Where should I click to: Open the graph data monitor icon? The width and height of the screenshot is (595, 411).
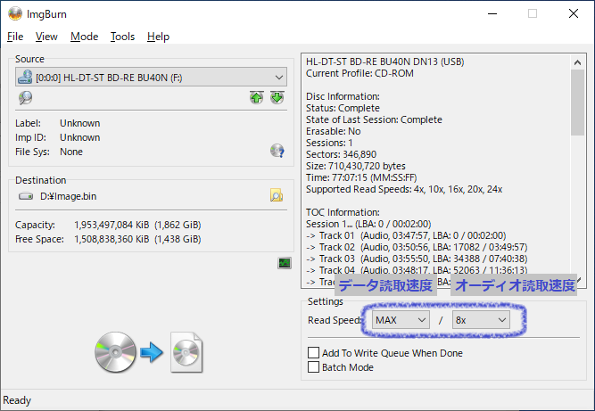click(285, 263)
